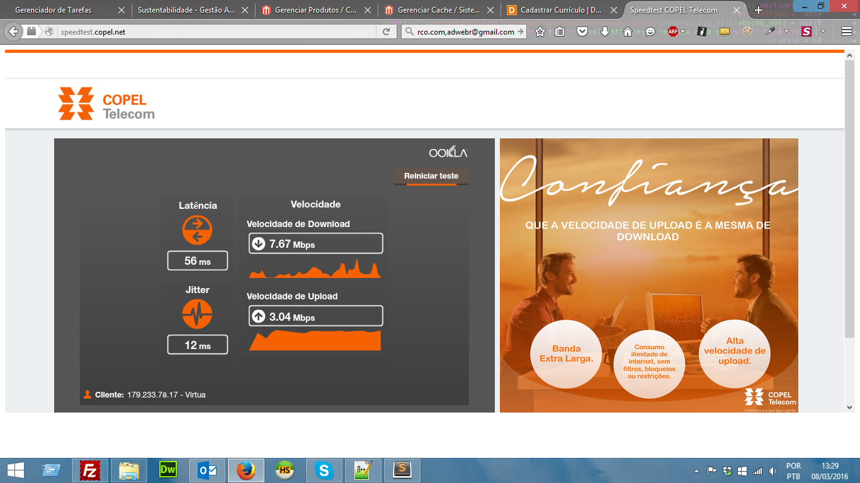The image size is (860, 483).
Task: Open FileZilla from the taskbar
Action: click(x=89, y=470)
